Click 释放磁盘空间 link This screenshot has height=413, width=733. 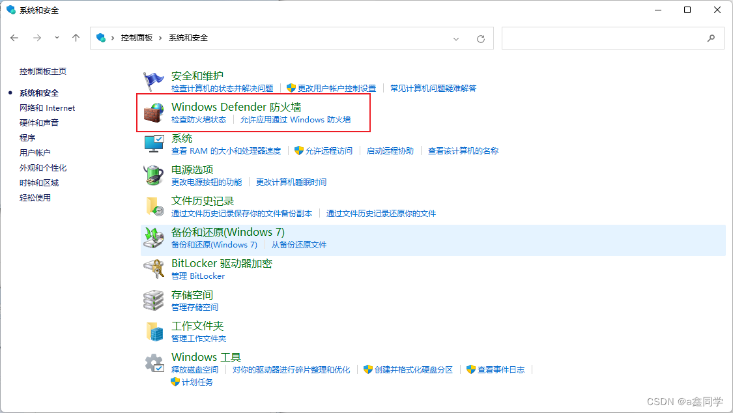pyautogui.click(x=195, y=370)
